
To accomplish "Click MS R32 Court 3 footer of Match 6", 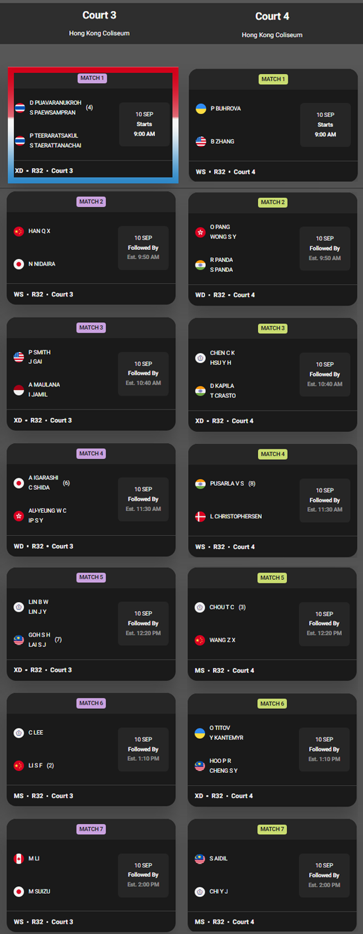I will tap(44, 796).
